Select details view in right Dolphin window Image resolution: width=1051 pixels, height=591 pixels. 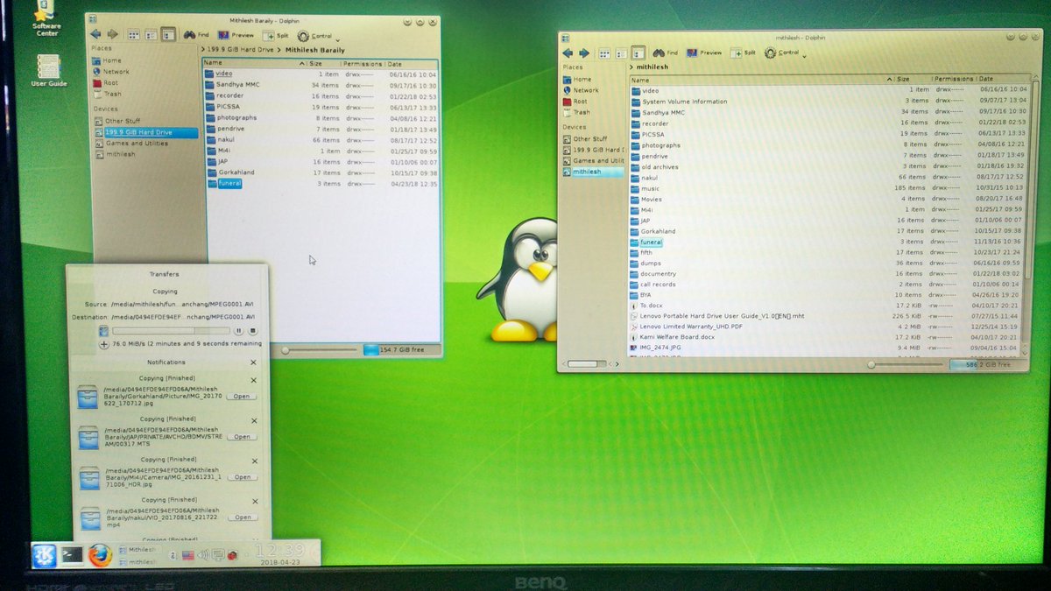pyautogui.click(x=638, y=53)
